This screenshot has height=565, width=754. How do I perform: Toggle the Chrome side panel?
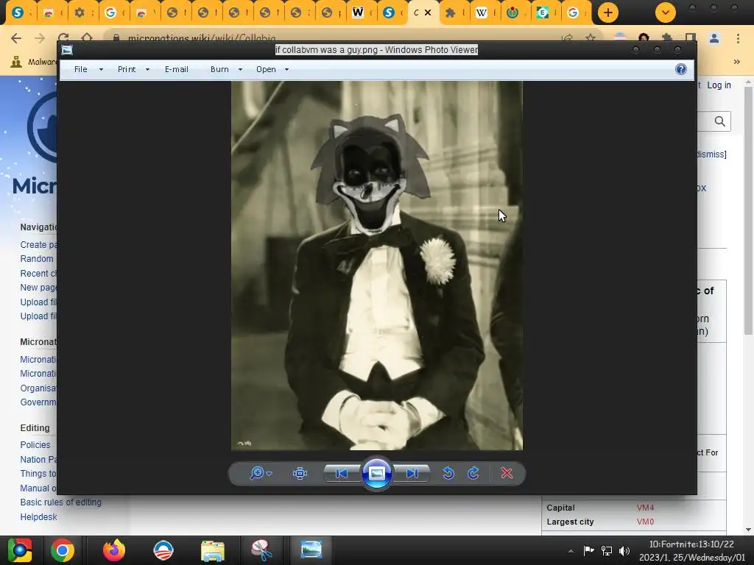click(691, 38)
